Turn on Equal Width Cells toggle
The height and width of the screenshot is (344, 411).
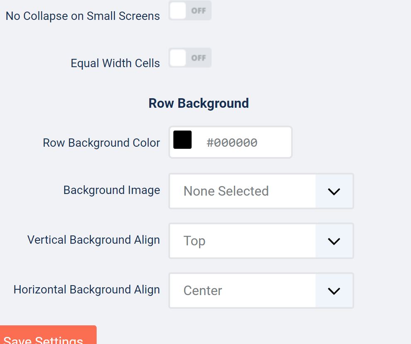[x=190, y=58]
